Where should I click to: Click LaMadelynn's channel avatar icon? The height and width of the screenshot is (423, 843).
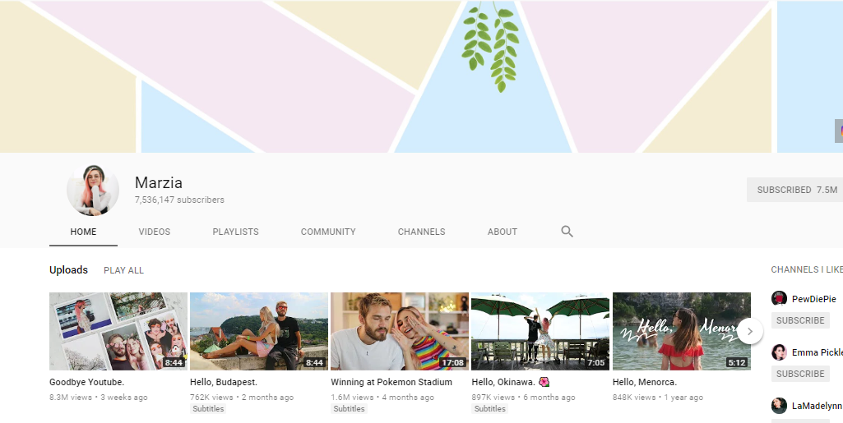click(x=779, y=406)
